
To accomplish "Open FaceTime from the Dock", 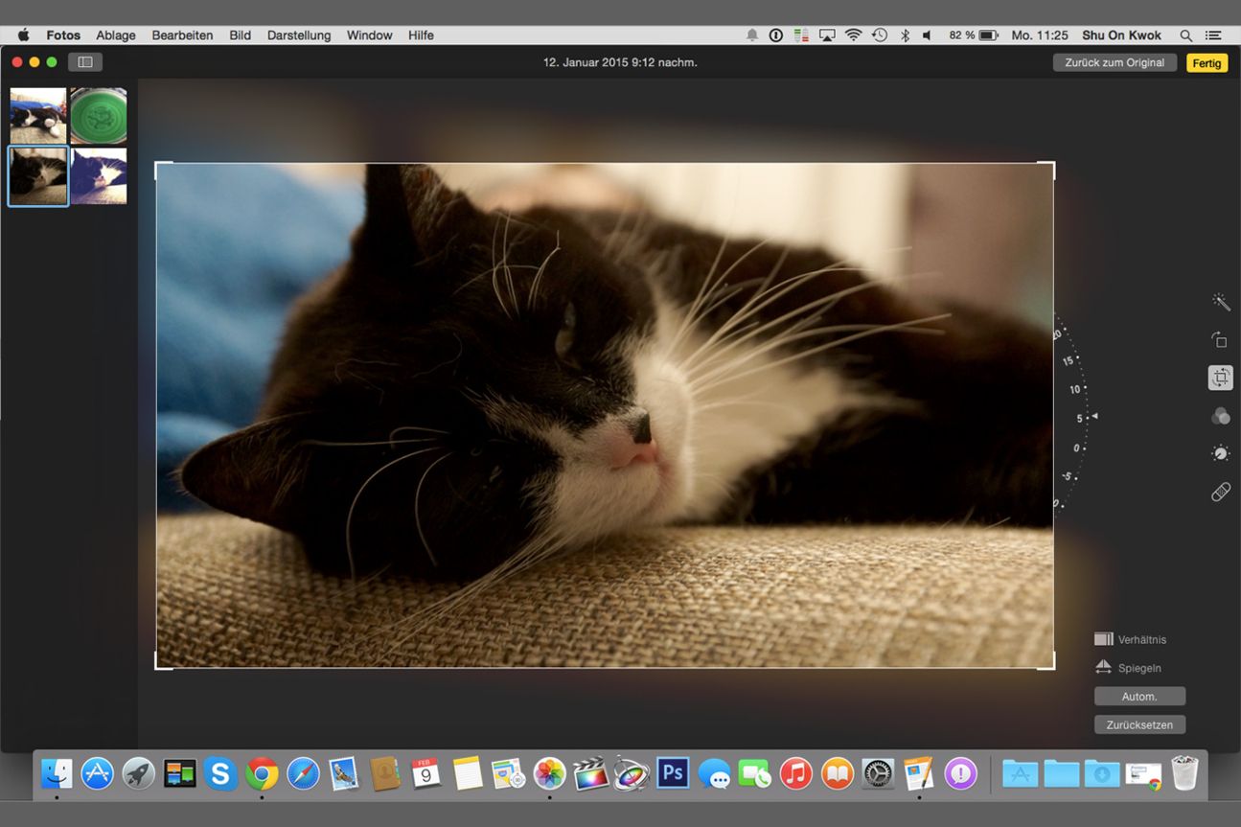I will (755, 772).
